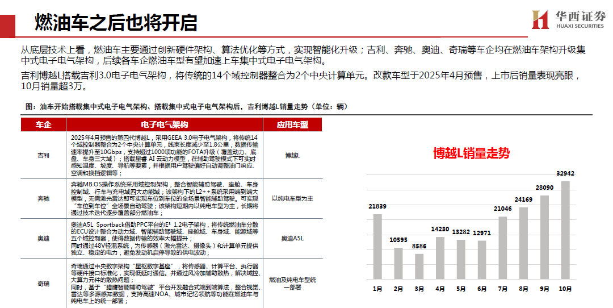Click the data label 13282

click(x=461, y=232)
